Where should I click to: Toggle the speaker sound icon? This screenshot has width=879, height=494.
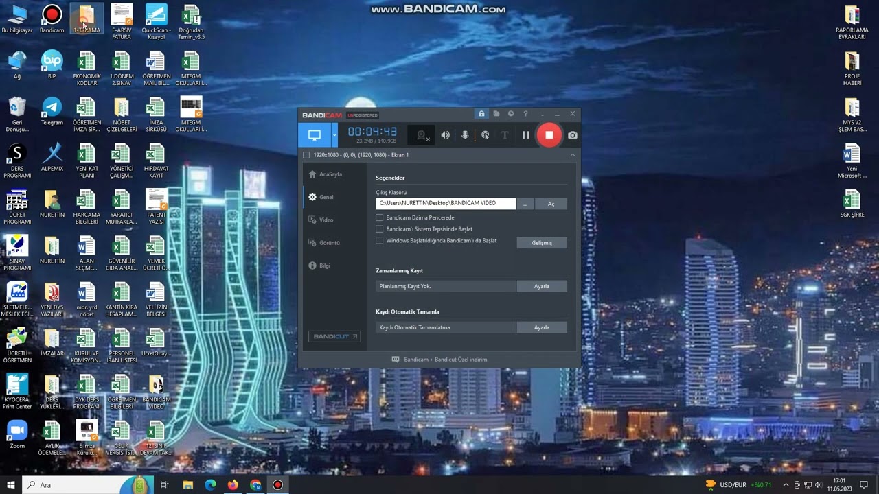pos(445,135)
